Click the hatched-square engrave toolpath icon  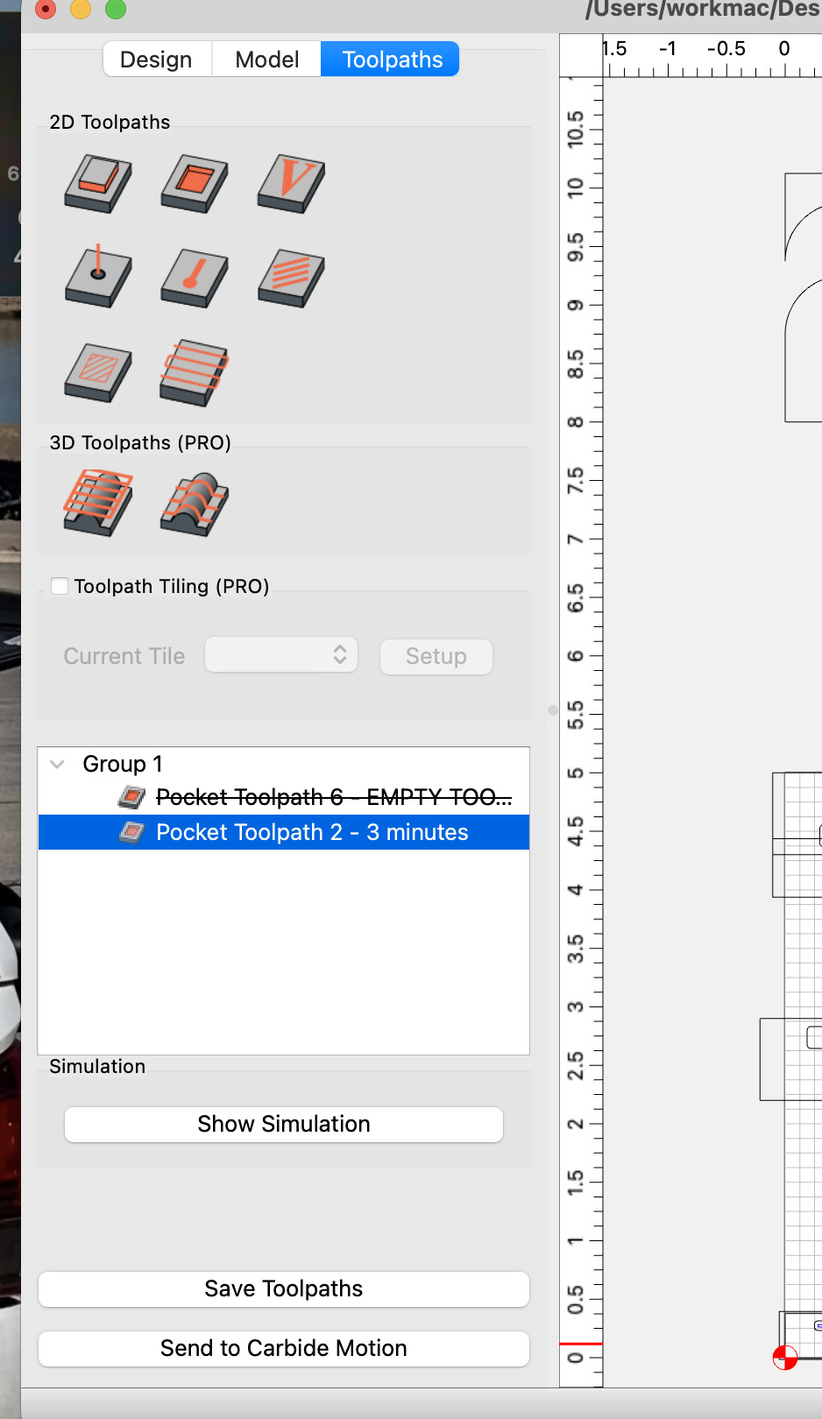[98, 371]
